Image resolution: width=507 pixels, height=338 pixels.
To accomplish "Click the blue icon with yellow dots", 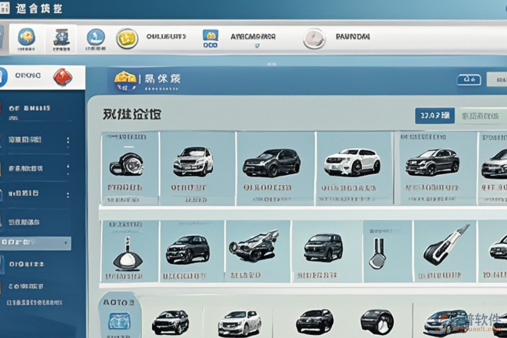I will (x=210, y=38).
